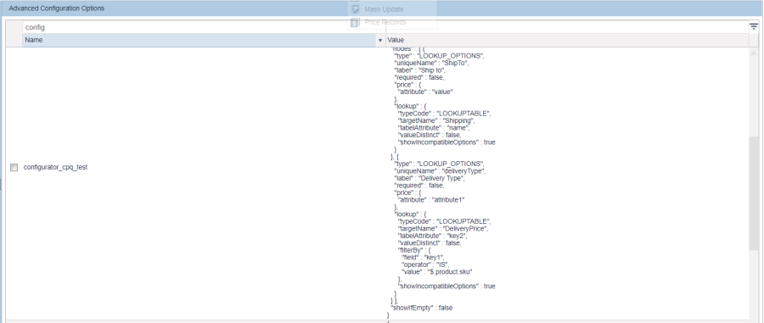
Task: Click the line "uniqueName" : "deliveryType"
Action: click(440, 170)
